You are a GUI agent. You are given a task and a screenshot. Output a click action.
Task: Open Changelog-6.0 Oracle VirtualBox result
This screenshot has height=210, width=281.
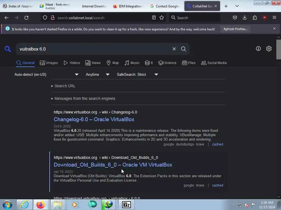point(94,119)
